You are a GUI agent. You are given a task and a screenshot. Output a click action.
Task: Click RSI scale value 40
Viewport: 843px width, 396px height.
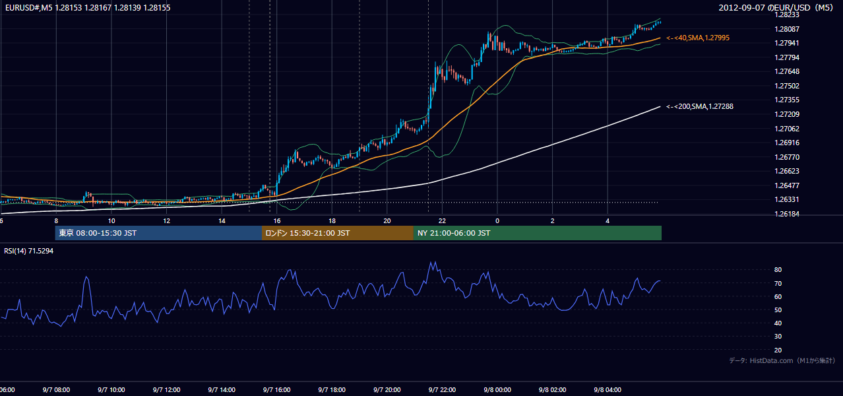[x=778, y=323]
